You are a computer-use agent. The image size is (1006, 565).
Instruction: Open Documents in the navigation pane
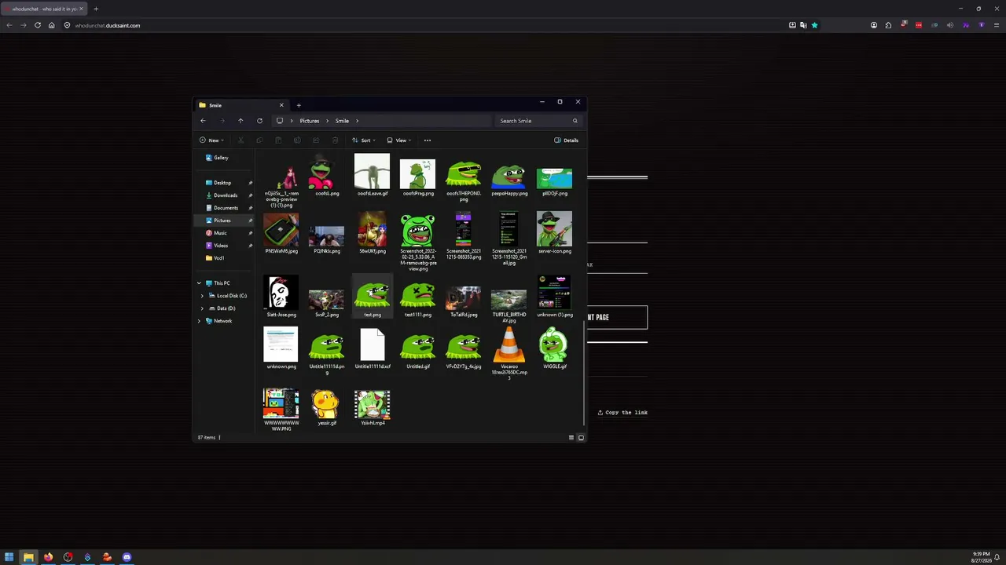click(x=226, y=208)
